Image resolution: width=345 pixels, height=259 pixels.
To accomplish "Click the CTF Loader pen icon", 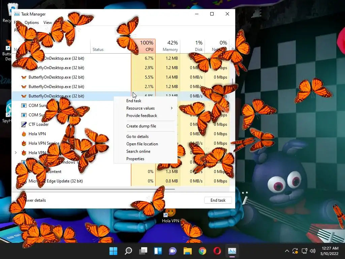I will click(x=24, y=124).
